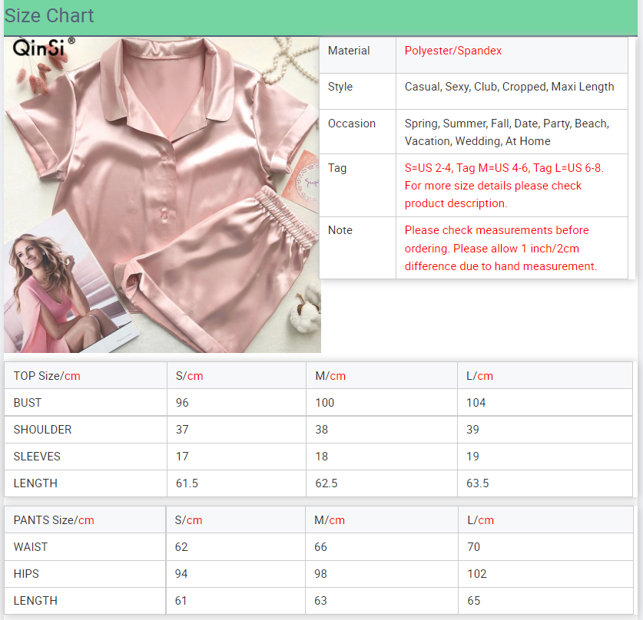Select the TOP Size/cm header cell
This screenshot has height=620, width=643.
click(x=47, y=376)
